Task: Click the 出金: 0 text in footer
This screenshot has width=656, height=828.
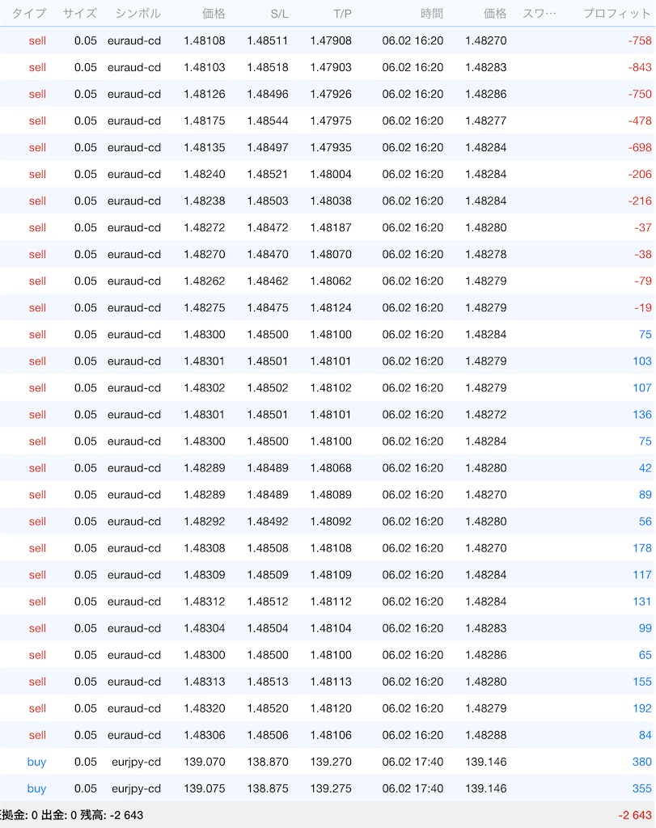Action: pos(59,815)
